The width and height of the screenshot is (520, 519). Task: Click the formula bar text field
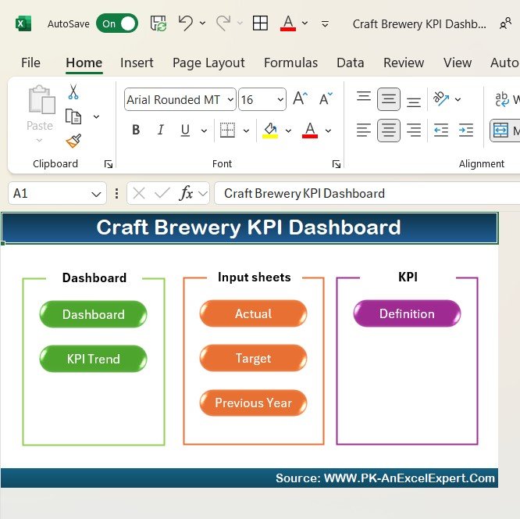(x=367, y=193)
